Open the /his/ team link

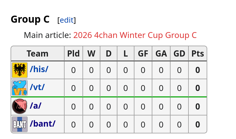39,69
